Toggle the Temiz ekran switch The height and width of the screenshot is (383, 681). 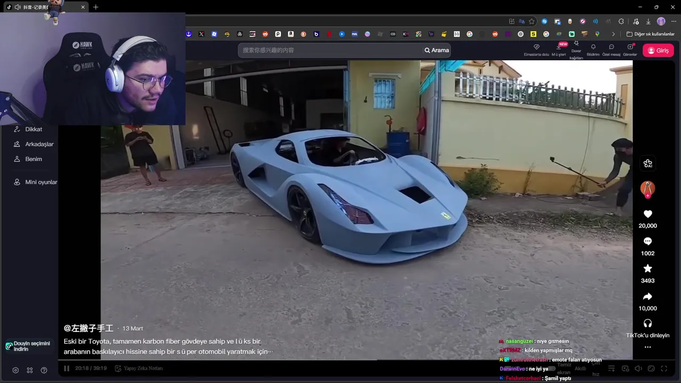[x=551, y=368]
